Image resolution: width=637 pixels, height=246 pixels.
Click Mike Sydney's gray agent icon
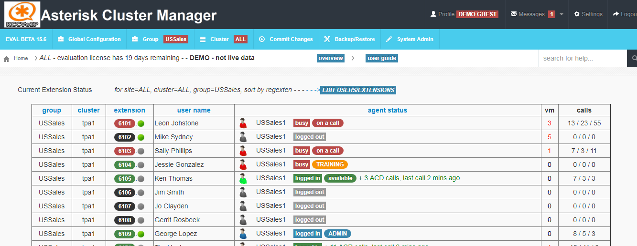tap(243, 137)
